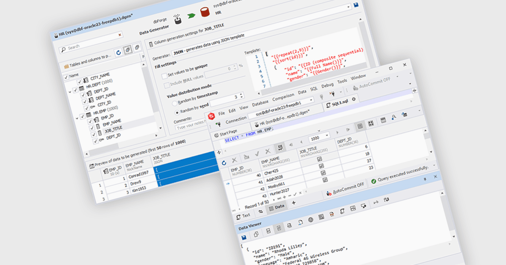506x265 pixels.
Task: Click the close circle icon on the SQL1.sql tab
Action: (x=354, y=99)
